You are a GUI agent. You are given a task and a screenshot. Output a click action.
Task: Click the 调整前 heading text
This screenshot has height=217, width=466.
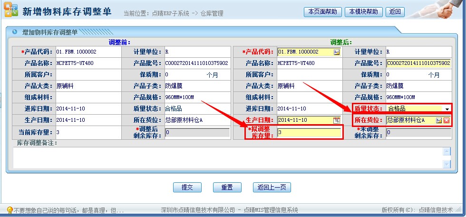pos(119,42)
